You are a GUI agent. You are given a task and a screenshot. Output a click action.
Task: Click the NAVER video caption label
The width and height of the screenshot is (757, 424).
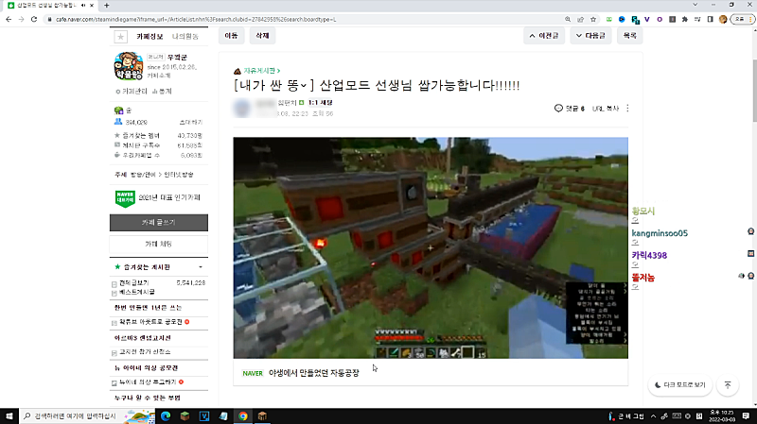coord(253,373)
